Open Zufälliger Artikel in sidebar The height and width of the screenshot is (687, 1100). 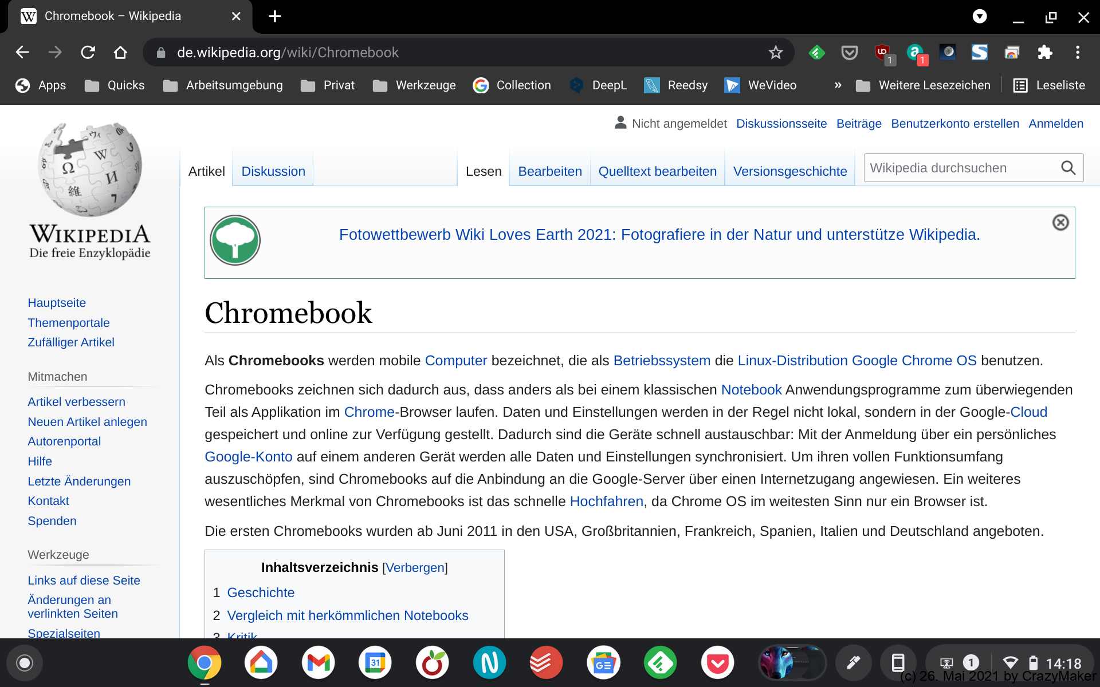click(71, 342)
